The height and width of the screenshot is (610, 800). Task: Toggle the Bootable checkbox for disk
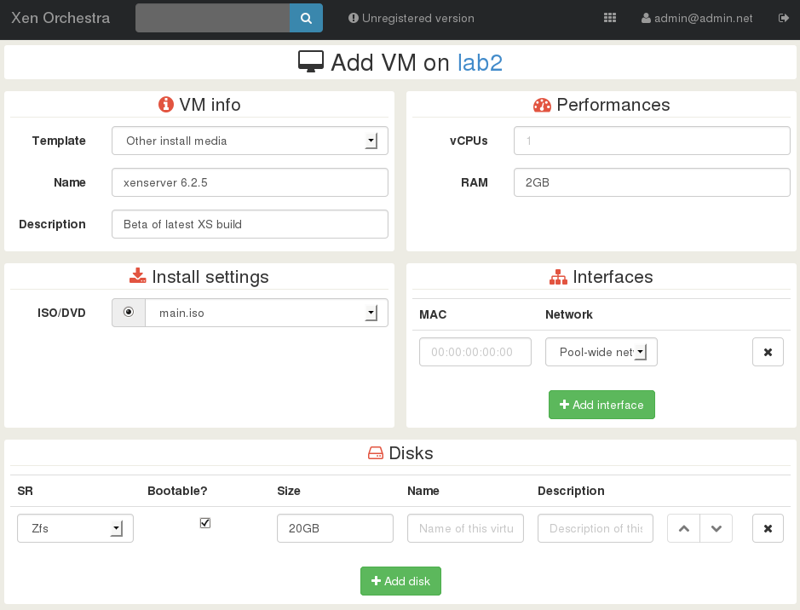[205, 523]
